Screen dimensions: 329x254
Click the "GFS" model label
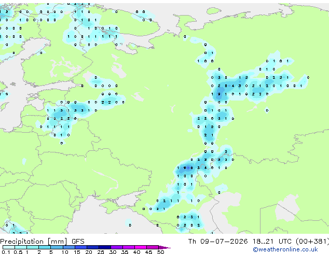tap(78, 242)
